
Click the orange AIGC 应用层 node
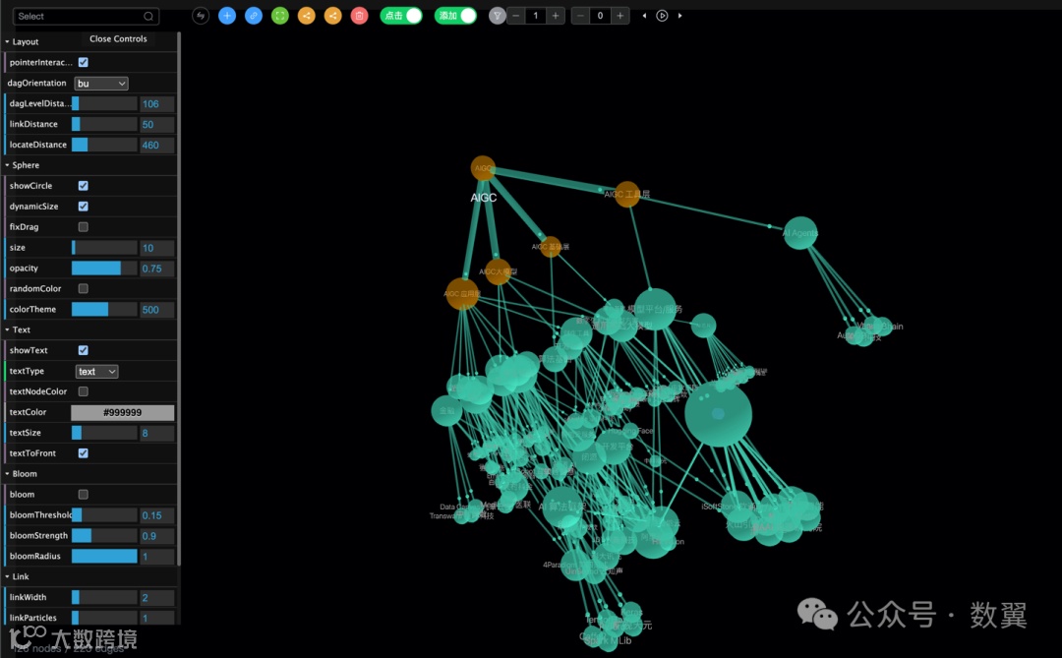click(x=462, y=294)
